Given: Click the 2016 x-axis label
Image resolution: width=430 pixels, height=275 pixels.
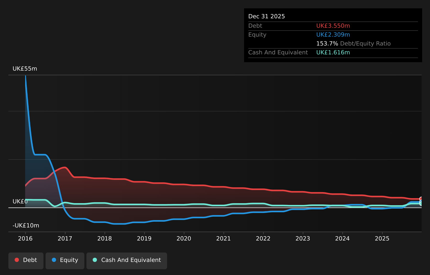Looking at the screenshot, I should click(x=25, y=238).
